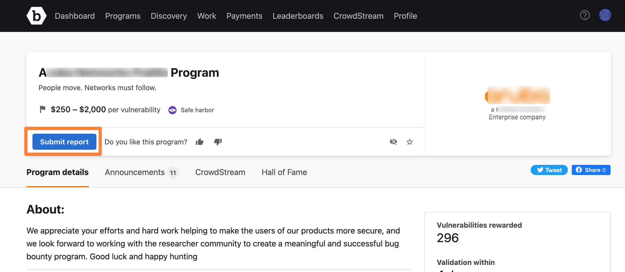The width and height of the screenshot is (625, 272).
Task: Go to Profile in navigation bar
Action: pyautogui.click(x=405, y=16)
